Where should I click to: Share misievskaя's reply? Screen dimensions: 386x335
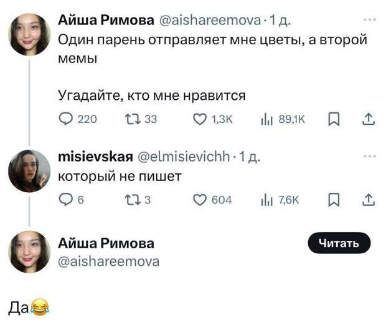click(x=369, y=200)
